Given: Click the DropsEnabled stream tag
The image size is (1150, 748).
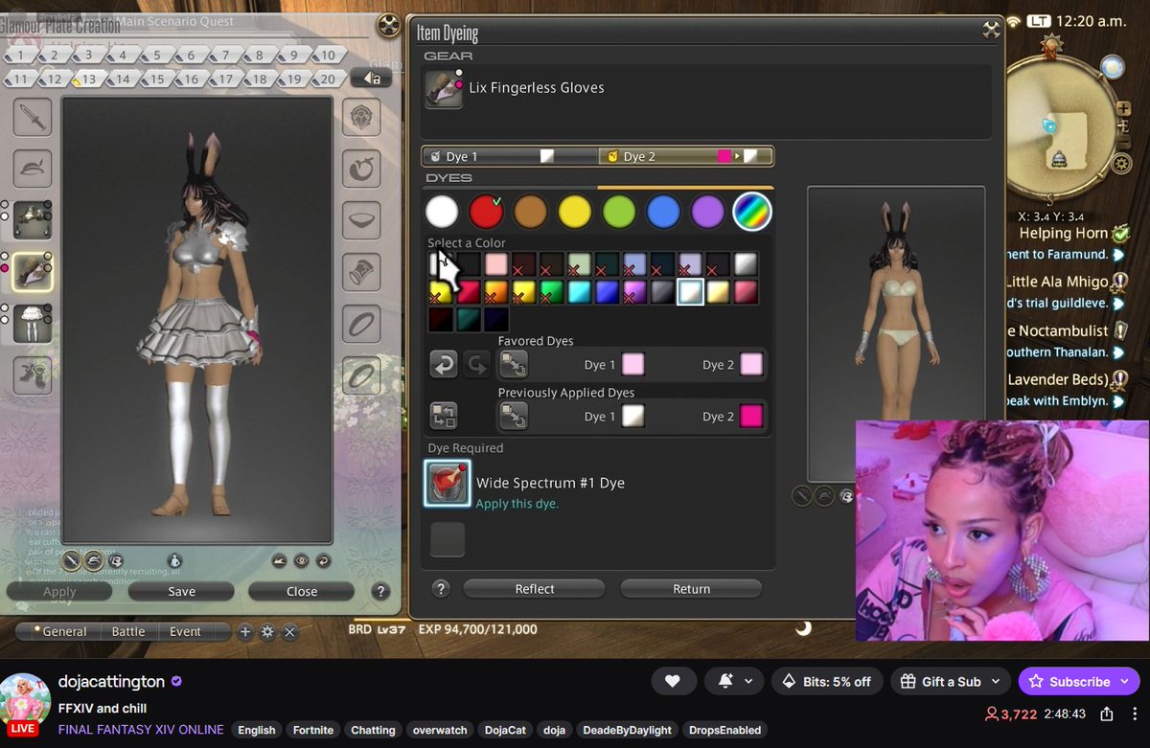Looking at the screenshot, I should (724, 730).
